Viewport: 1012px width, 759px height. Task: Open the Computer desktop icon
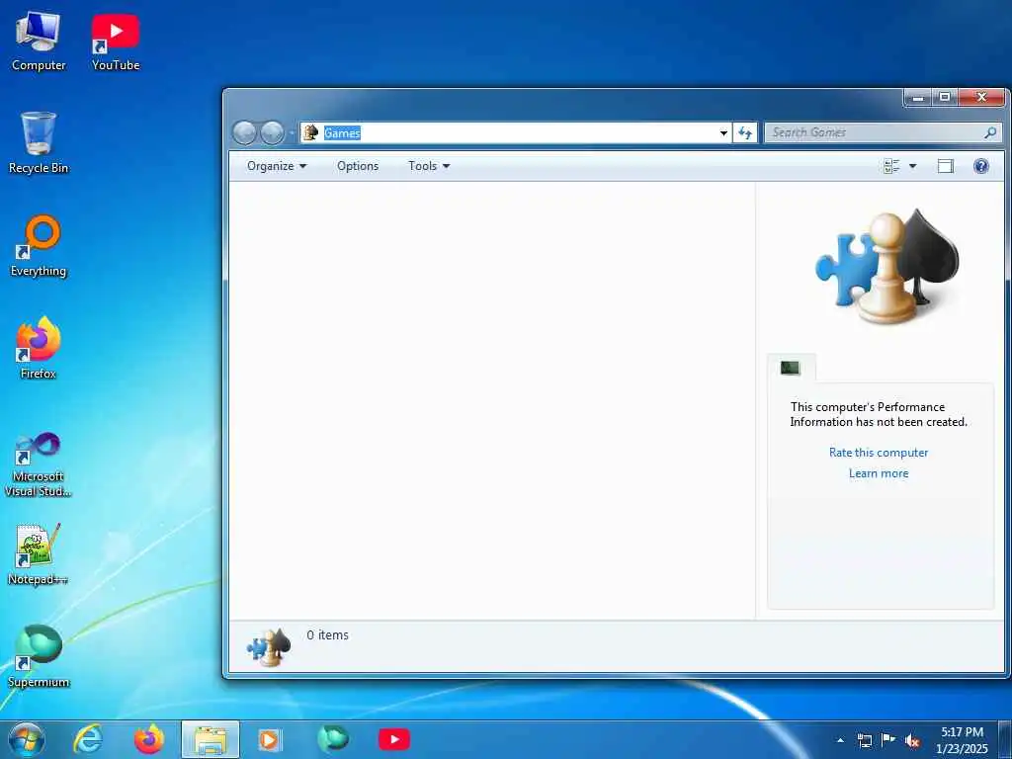[x=39, y=41]
